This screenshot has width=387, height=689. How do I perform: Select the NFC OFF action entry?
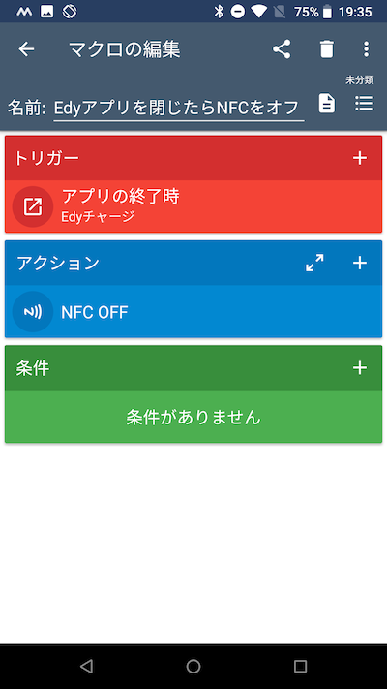(193, 311)
